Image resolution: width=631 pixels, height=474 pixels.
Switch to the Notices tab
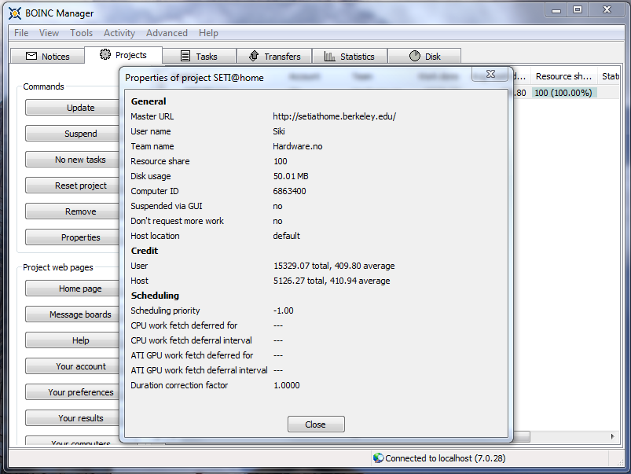tap(47, 57)
